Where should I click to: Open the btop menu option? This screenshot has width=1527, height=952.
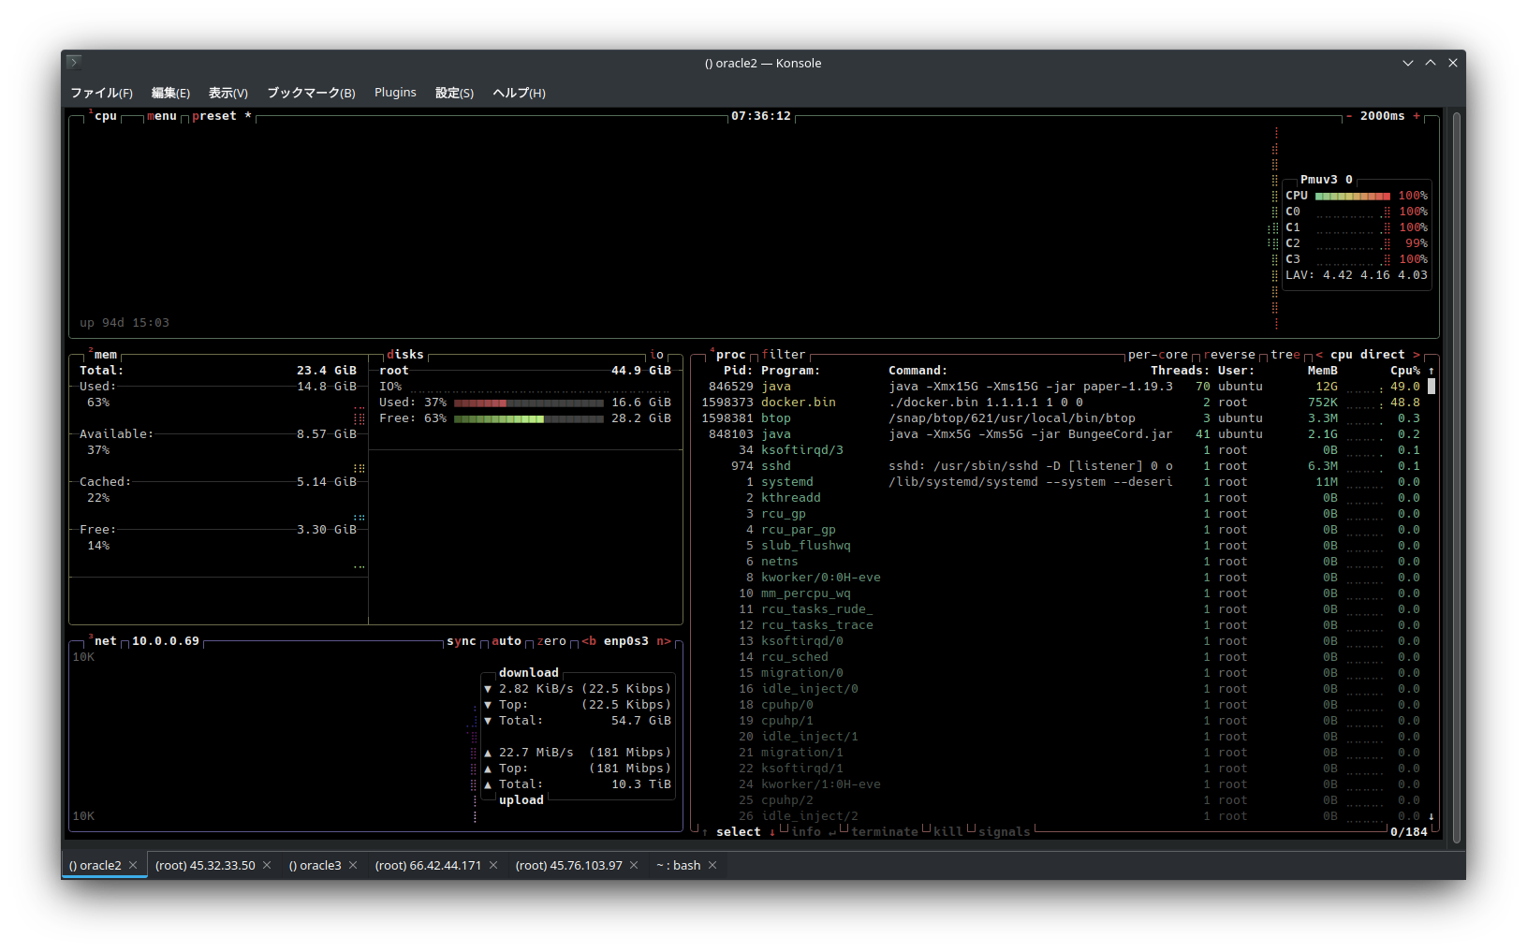pos(161,116)
